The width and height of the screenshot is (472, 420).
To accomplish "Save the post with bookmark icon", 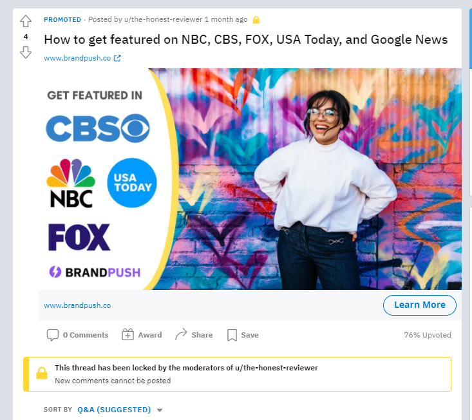I will pyautogui.click(x=232, y=335).
